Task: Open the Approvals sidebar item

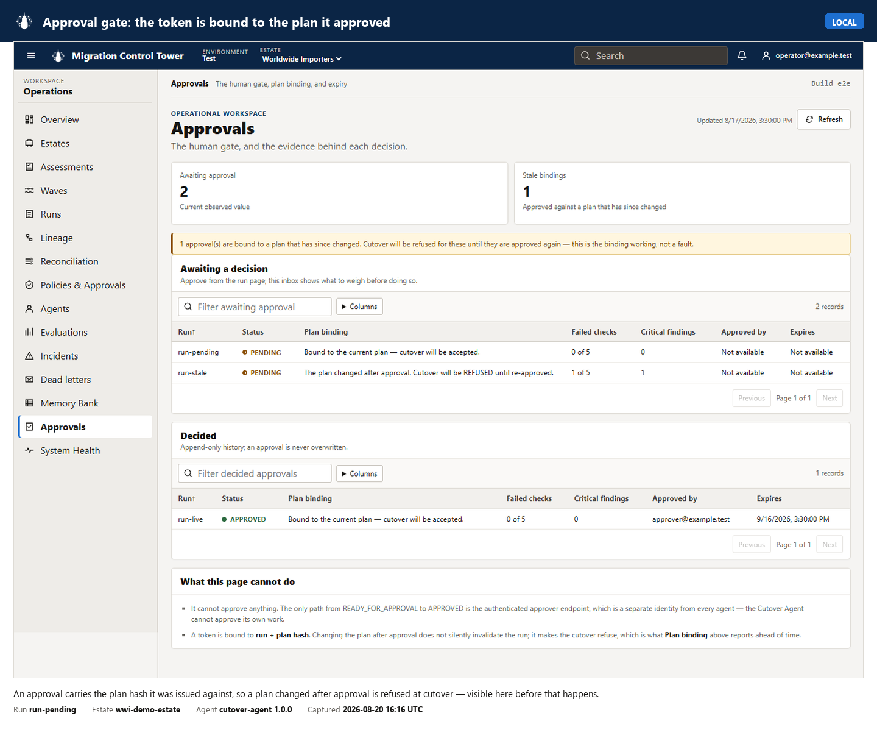Action: pyautogui.click(x=85, y=427)
